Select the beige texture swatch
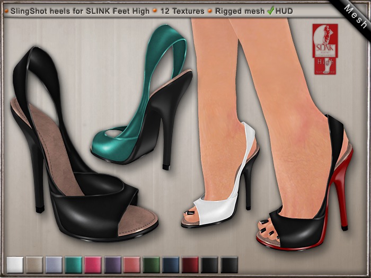Screen dimensions: 371x278 [34, 265]
